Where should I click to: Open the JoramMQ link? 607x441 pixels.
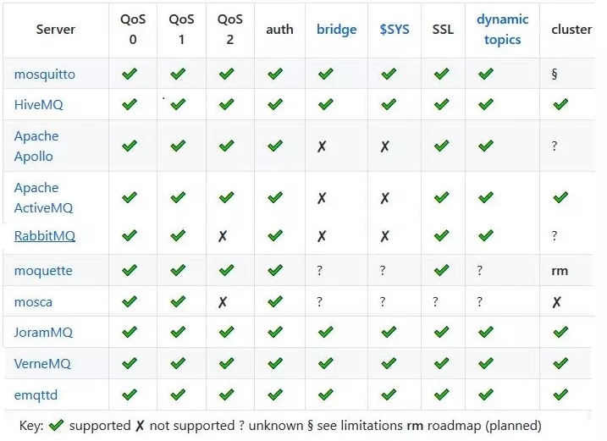[44, 333]
